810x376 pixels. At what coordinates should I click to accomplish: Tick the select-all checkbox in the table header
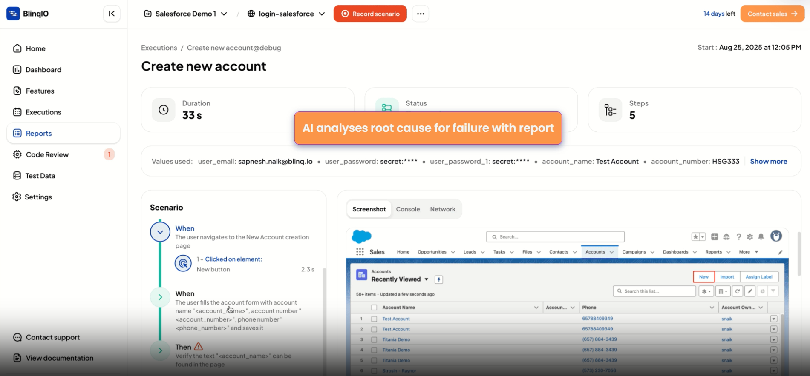click(374, 308)
